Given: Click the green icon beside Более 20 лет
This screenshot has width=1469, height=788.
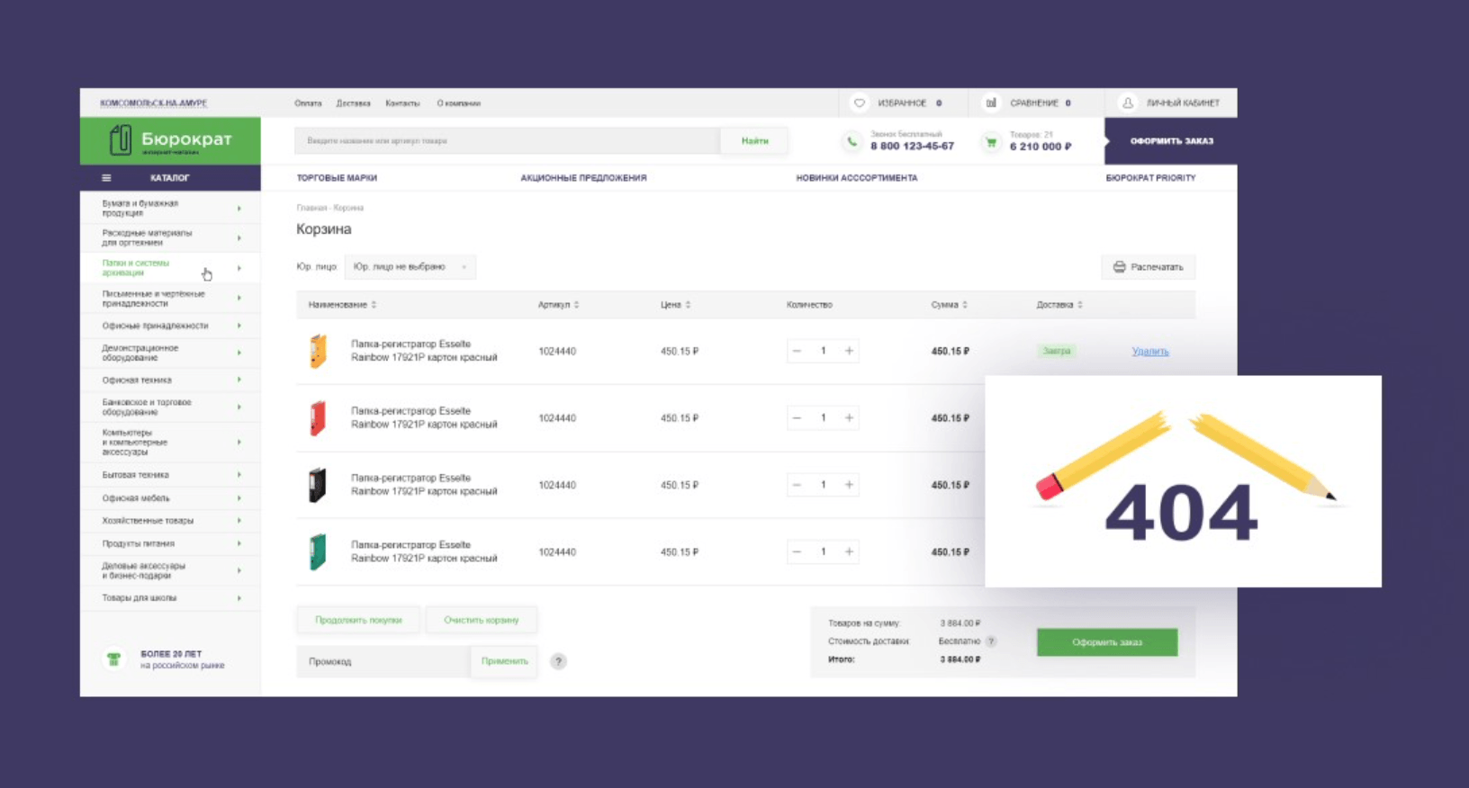Looking at the screenshot, I should click(113, 659).
